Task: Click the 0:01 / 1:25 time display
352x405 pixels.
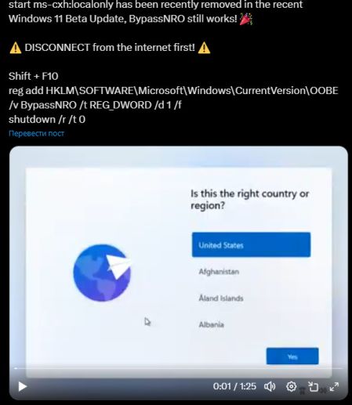Action: click(234, 386)
